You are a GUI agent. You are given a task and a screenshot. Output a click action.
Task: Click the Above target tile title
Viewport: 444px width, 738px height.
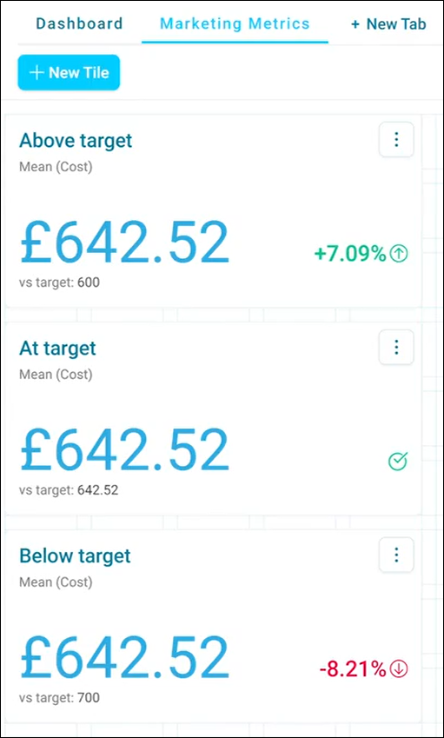click(x=76, y=141)
